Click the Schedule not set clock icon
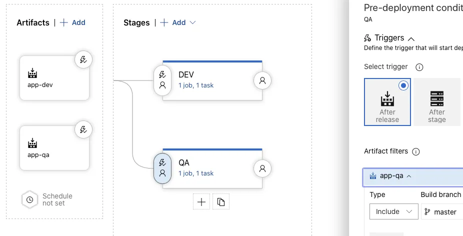Image resolution: width=463 pixels, height=236 pixels. click(x=29, y=199)
